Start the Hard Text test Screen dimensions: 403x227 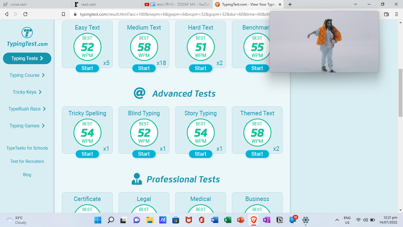(x=201, y=68)
